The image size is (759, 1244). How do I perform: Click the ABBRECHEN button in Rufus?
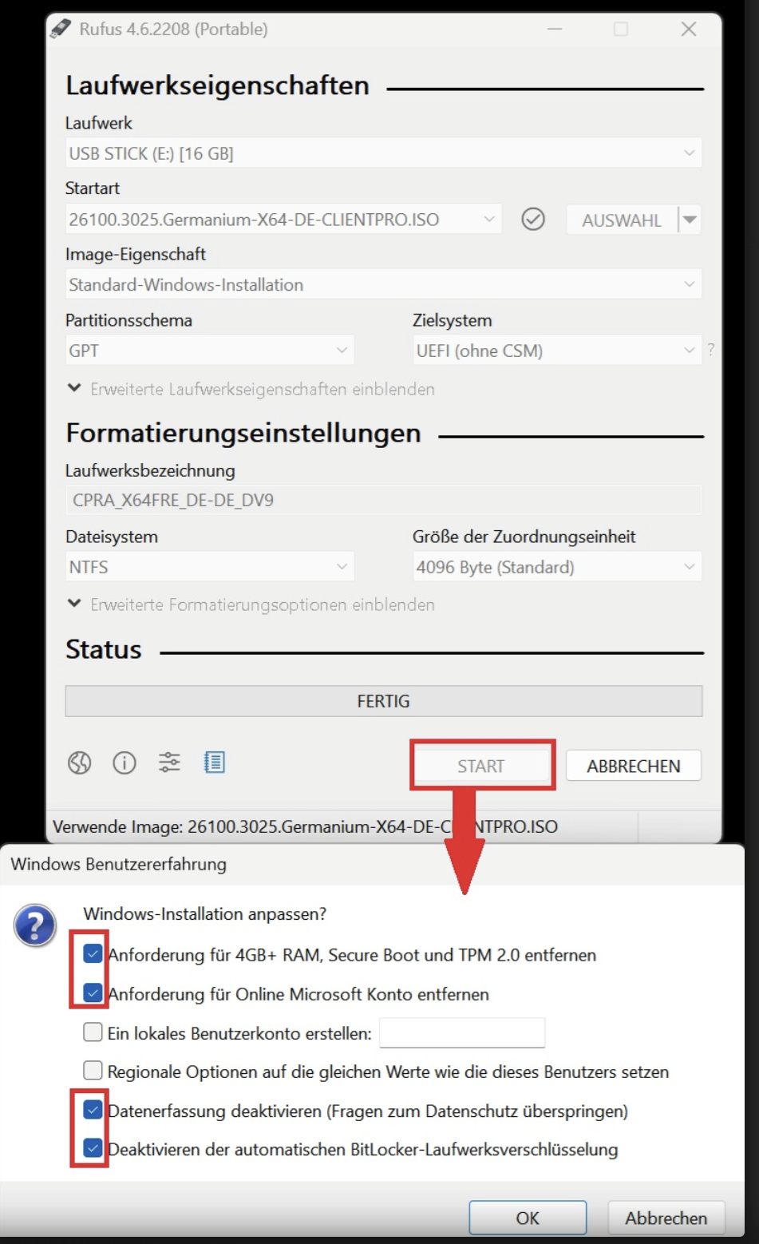pos(634,766)
